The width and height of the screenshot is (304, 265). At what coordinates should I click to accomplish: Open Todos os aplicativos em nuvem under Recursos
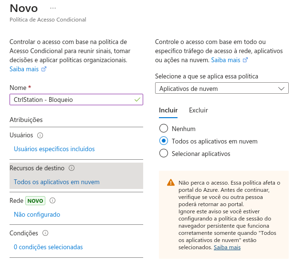56,182
